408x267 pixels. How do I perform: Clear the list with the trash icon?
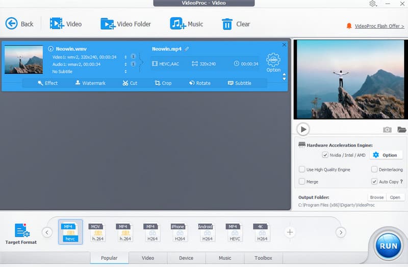(227, 23)
